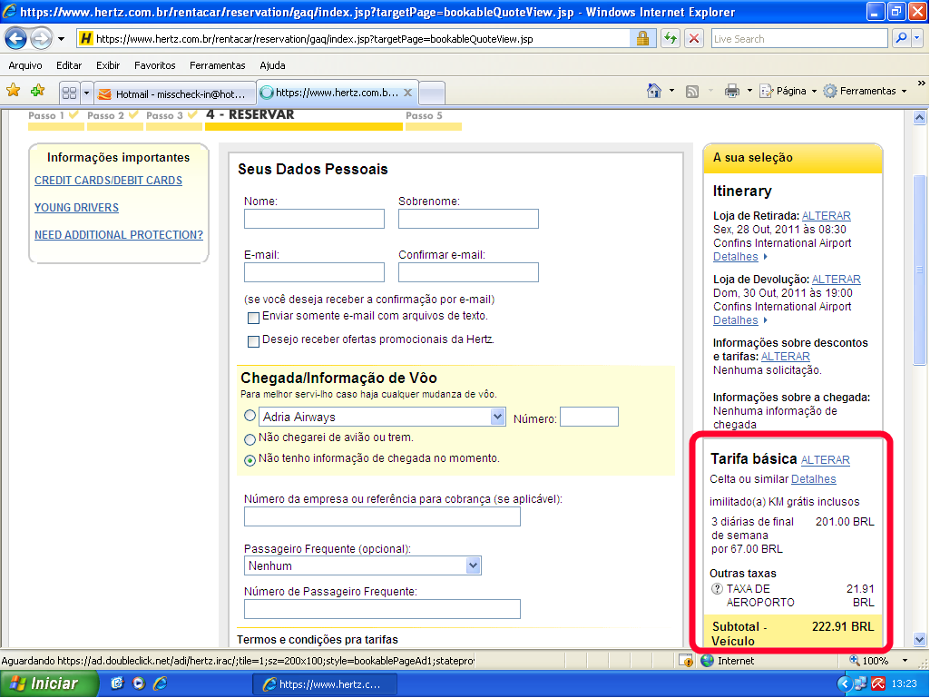This screenshot has width=930, height=698.
Task: Click the page vertical scrollbar
Action: pyautogui.click(x=920, y=363)
